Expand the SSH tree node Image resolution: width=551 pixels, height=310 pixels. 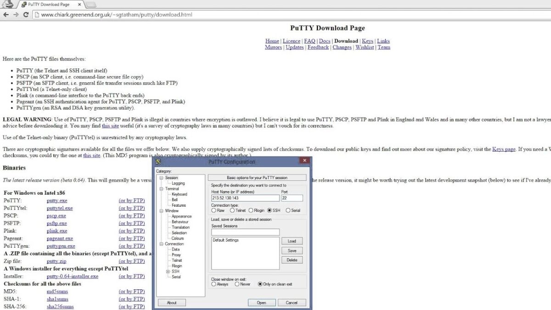(x=168, y=271)
